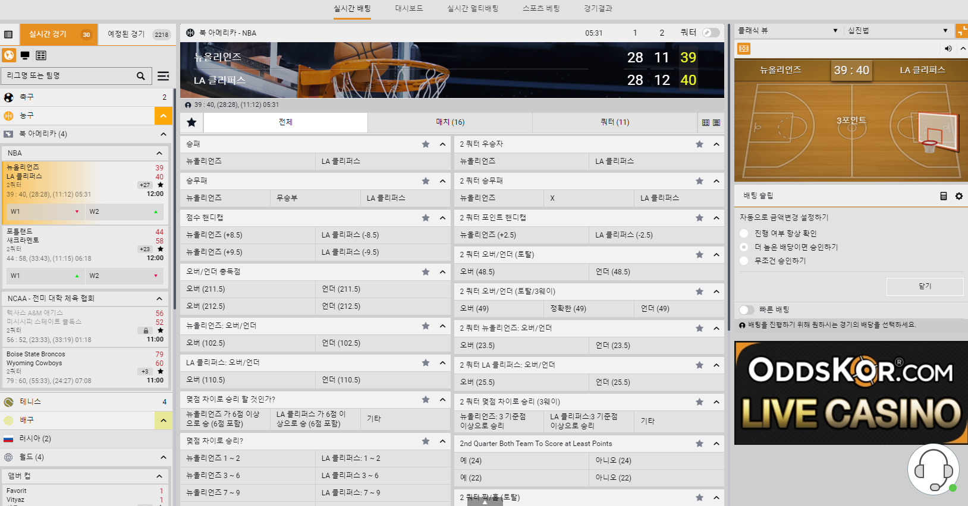
Task: Collapse the NBA league list
Action: pos(159,153)
